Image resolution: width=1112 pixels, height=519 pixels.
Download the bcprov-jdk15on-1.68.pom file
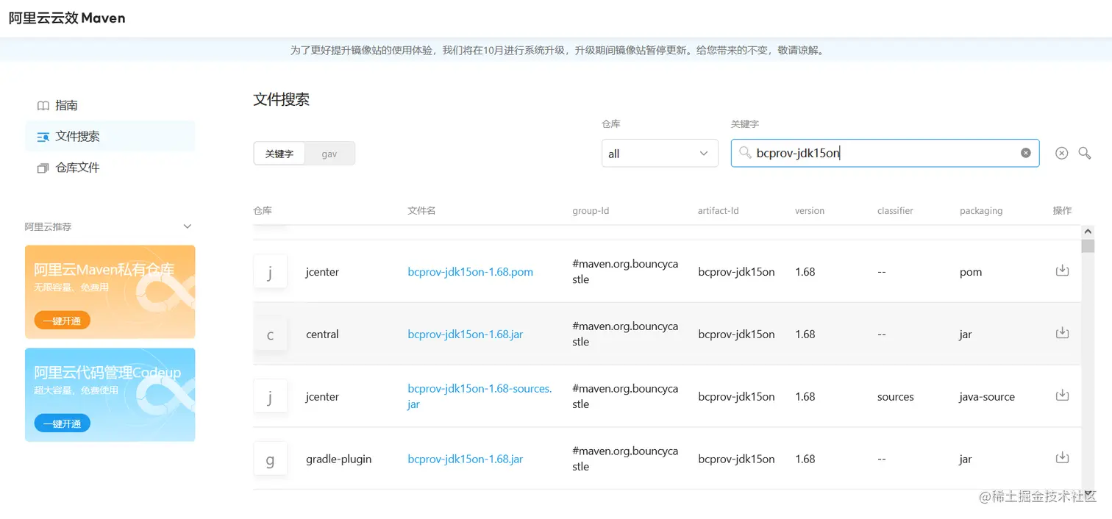pos(1062,271)
